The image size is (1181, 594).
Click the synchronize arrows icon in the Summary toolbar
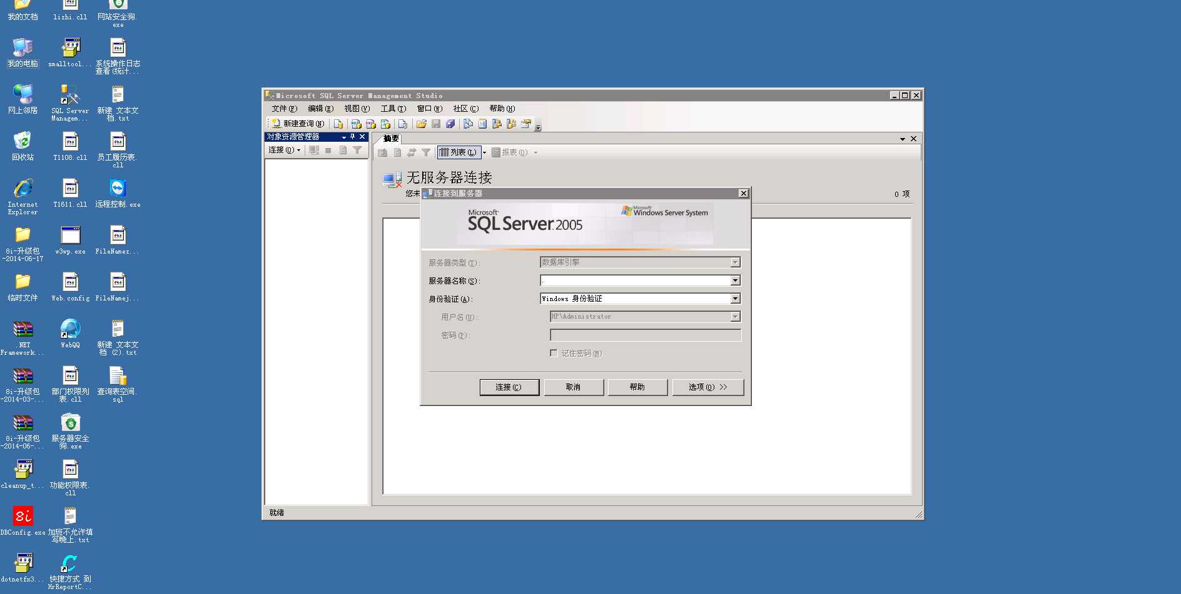point(412,152)
